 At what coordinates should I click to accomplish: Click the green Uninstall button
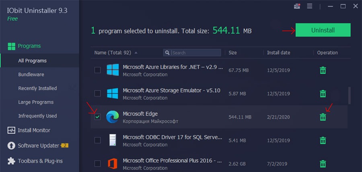(x=323, y=30)
